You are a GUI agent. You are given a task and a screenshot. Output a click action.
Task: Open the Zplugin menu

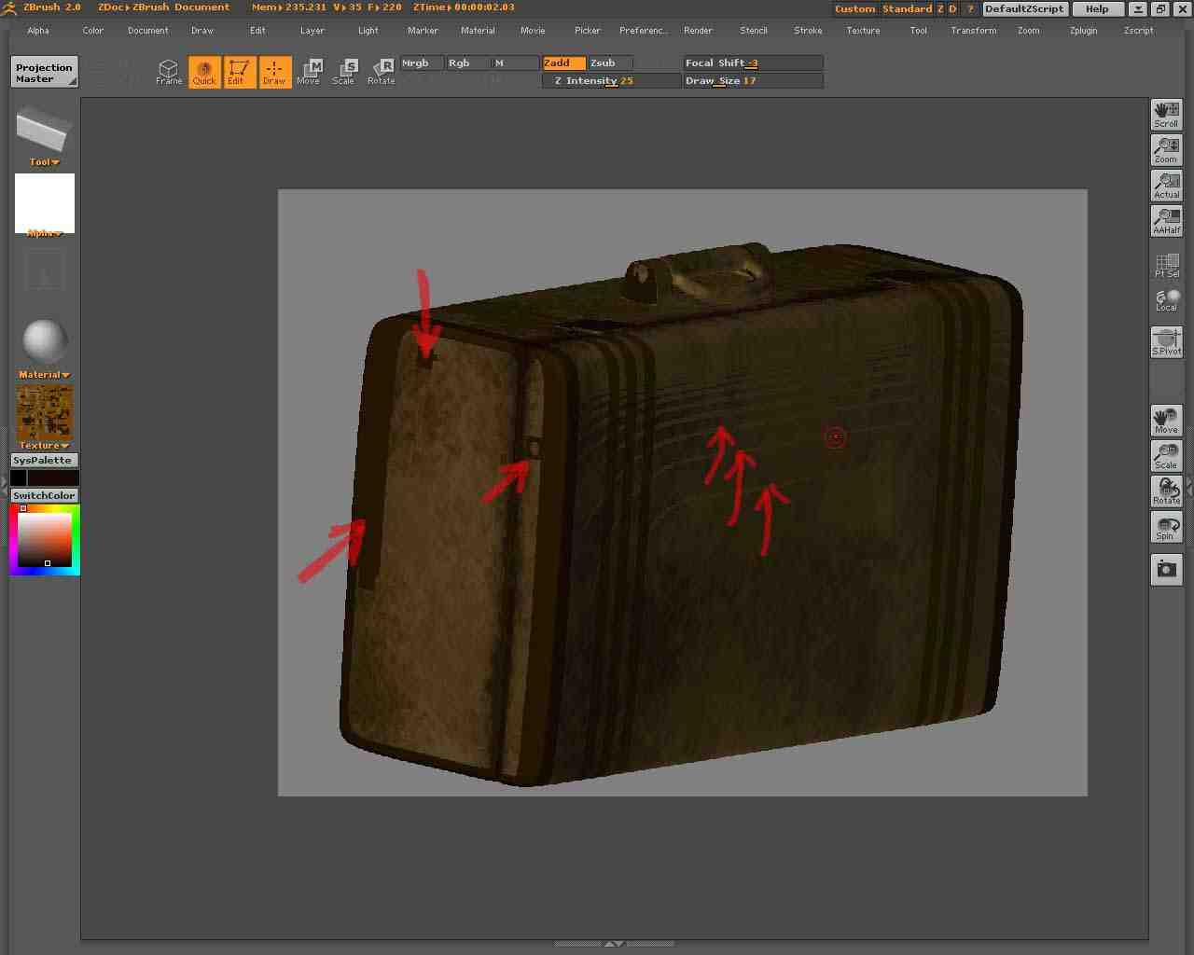[1083, 31]
